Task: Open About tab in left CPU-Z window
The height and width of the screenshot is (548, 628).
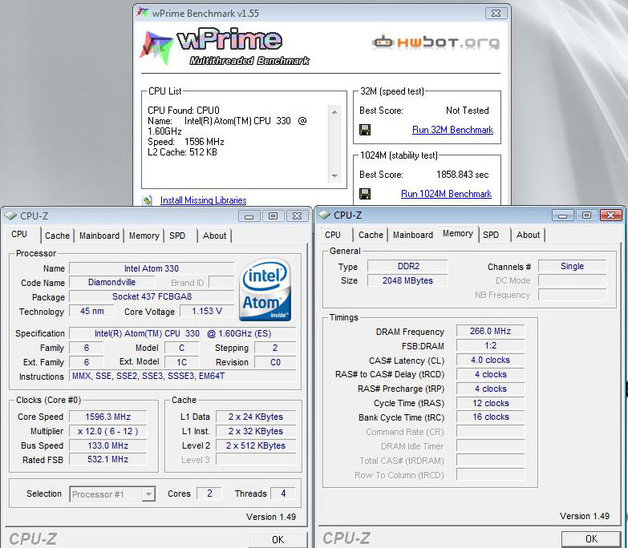Action: click(x=214, y=236)
